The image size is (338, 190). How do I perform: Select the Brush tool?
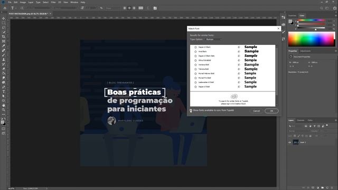4,55
